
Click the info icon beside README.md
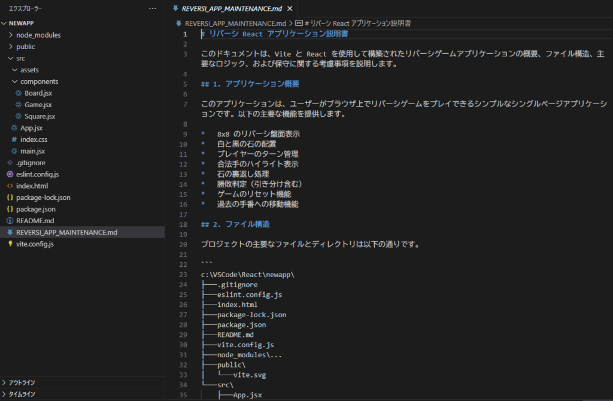tap(10, 221)
